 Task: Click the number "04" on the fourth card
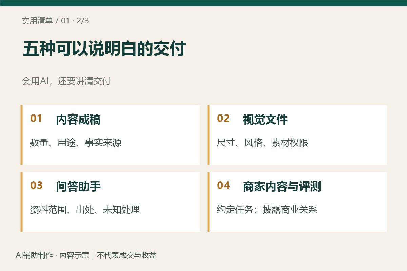[x=223, y=186]
